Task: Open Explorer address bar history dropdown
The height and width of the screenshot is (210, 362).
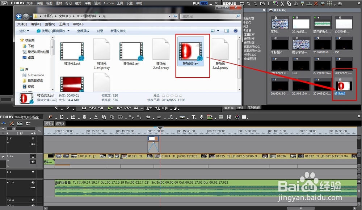Action: [x=169, y=16]
